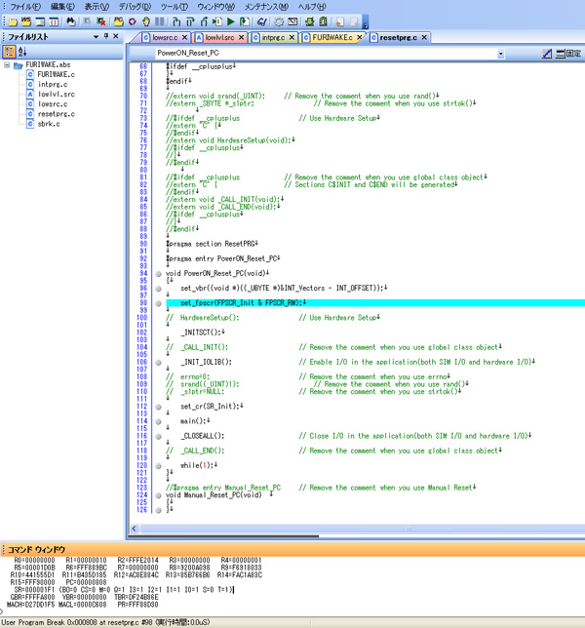Click the reset and go icon
The image size is (585, 628).
[245, 21]
